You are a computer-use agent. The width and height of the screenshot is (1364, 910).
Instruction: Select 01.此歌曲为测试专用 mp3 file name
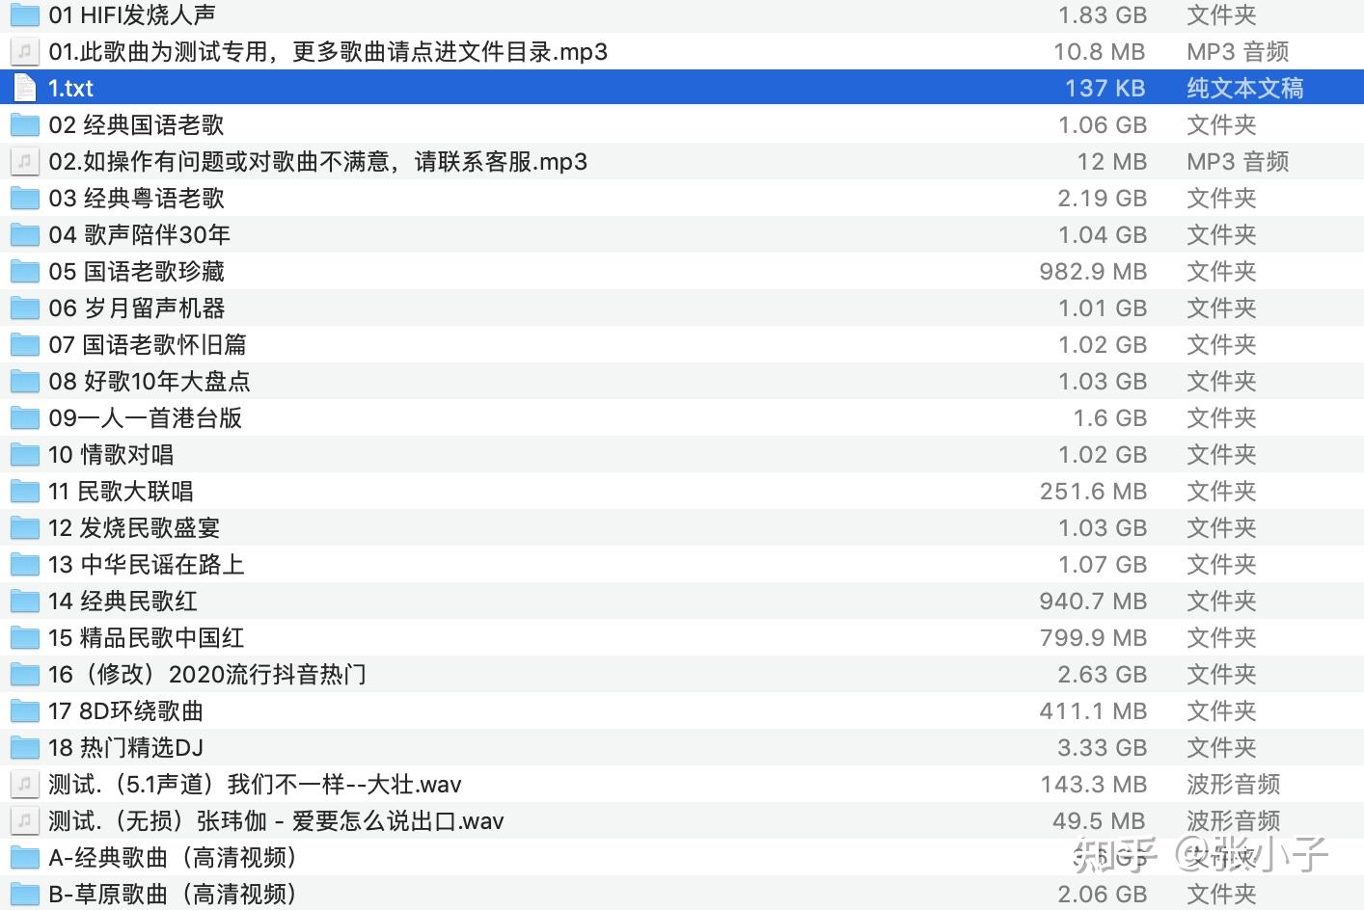point(328,52)
